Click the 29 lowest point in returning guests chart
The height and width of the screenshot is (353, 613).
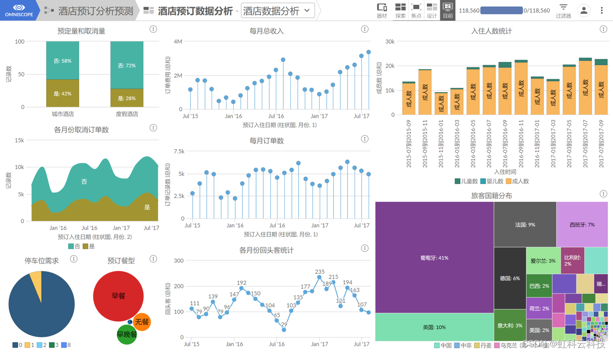284,330
